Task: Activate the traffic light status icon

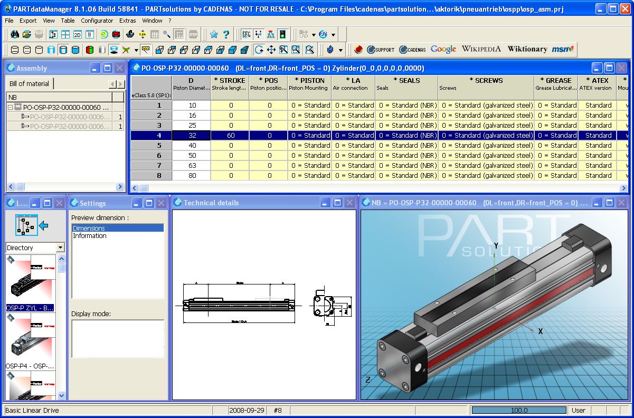Action: 282,34
